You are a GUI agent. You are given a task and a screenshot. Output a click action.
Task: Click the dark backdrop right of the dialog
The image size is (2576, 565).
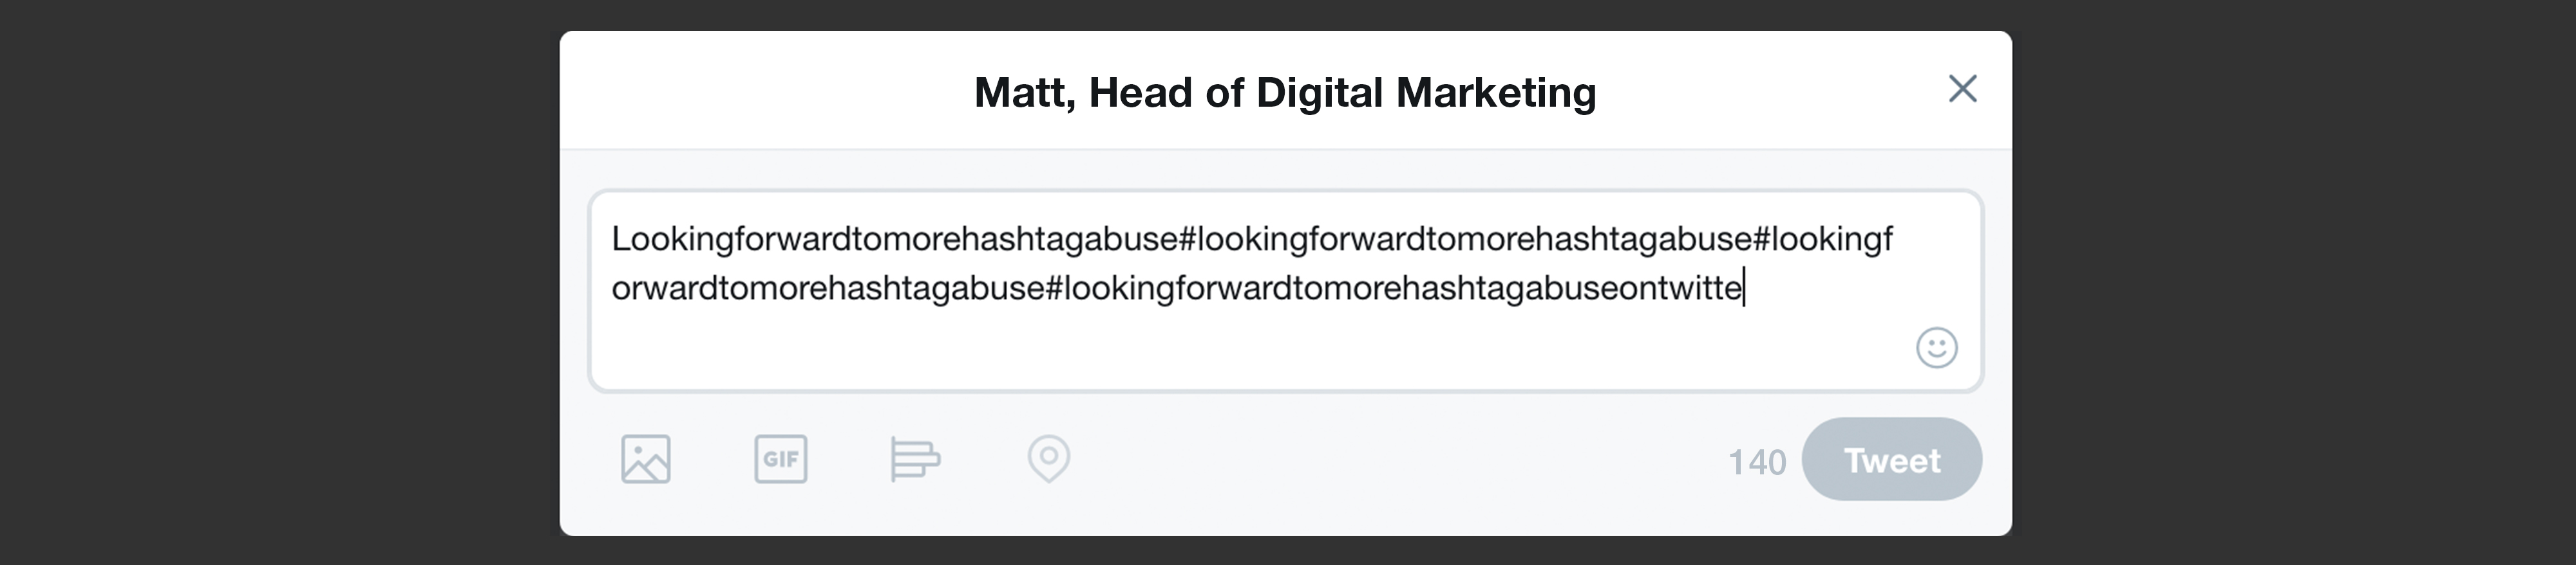[2290, 283]
